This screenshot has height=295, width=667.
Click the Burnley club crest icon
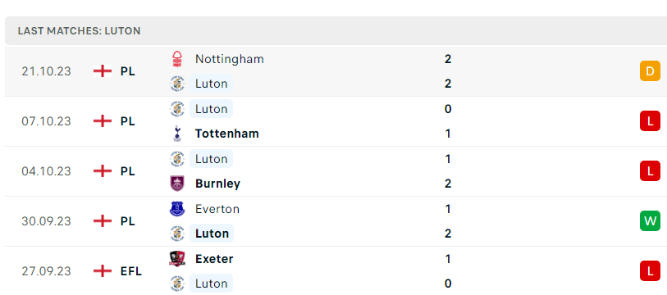tap(177, 184)
